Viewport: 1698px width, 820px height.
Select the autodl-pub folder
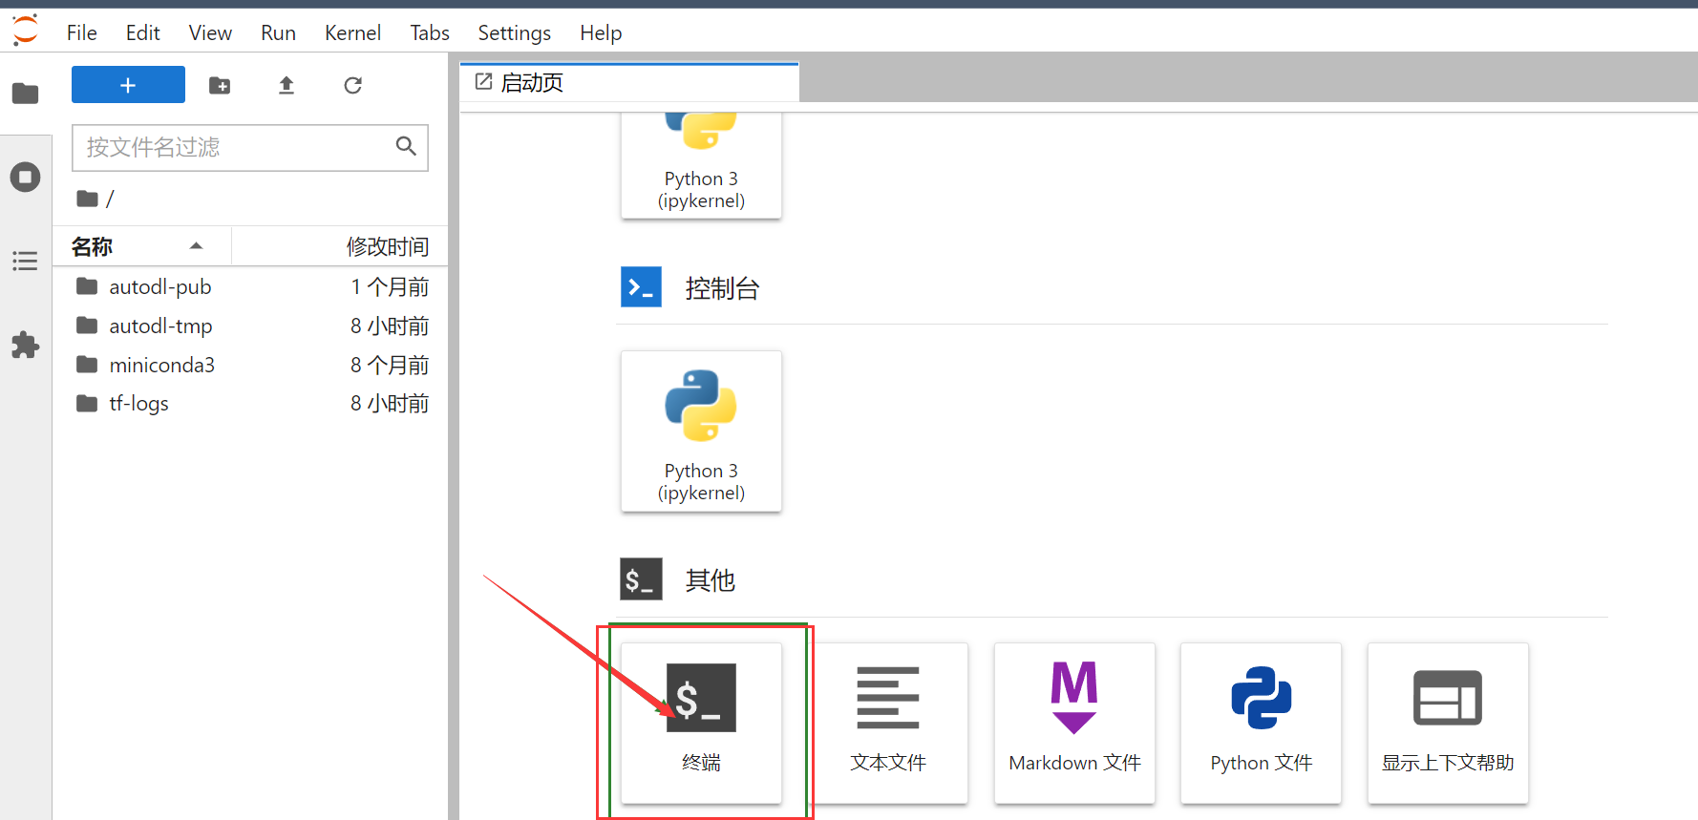[x=250, y=286]
